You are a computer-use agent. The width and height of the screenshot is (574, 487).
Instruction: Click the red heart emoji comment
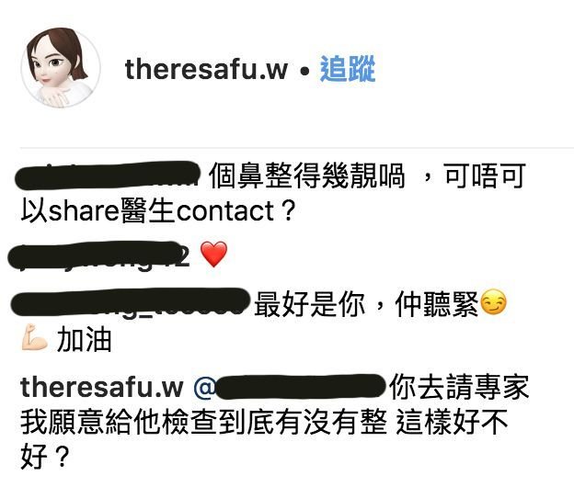[x=213, y=254]
